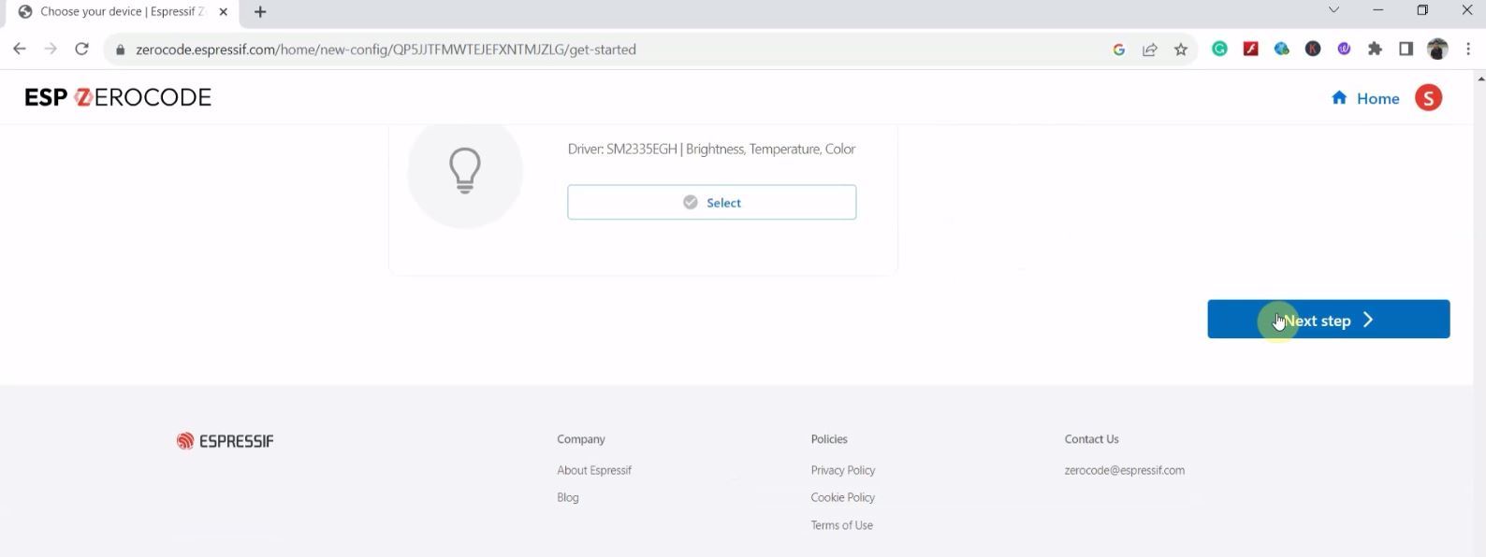Go back to previous page
Screen dimensions: 1486x557
click(x=20, y=50)
